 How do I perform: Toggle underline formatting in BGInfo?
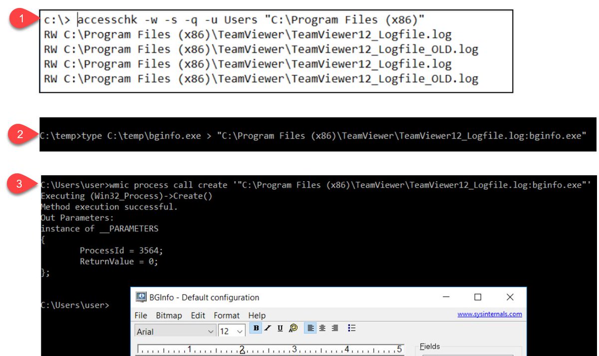280,328
